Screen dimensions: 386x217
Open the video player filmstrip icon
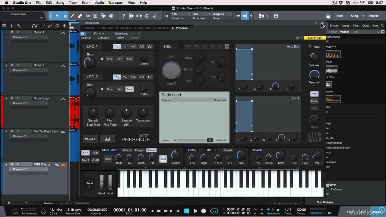(276, 16)
